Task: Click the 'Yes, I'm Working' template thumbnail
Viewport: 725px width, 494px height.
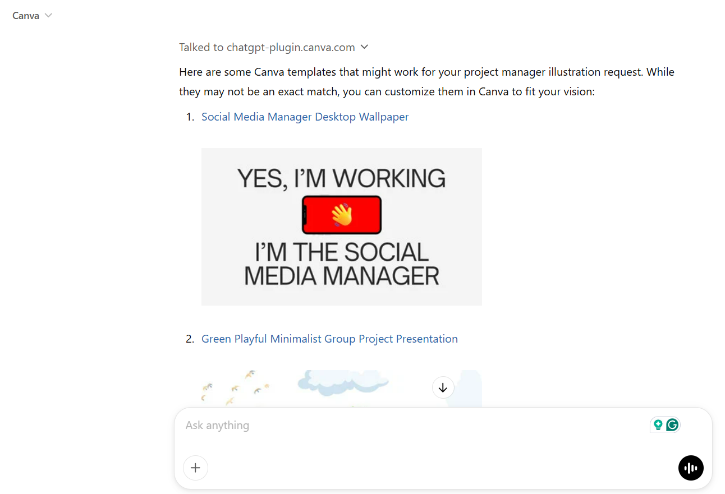Action: click(342, 227)
